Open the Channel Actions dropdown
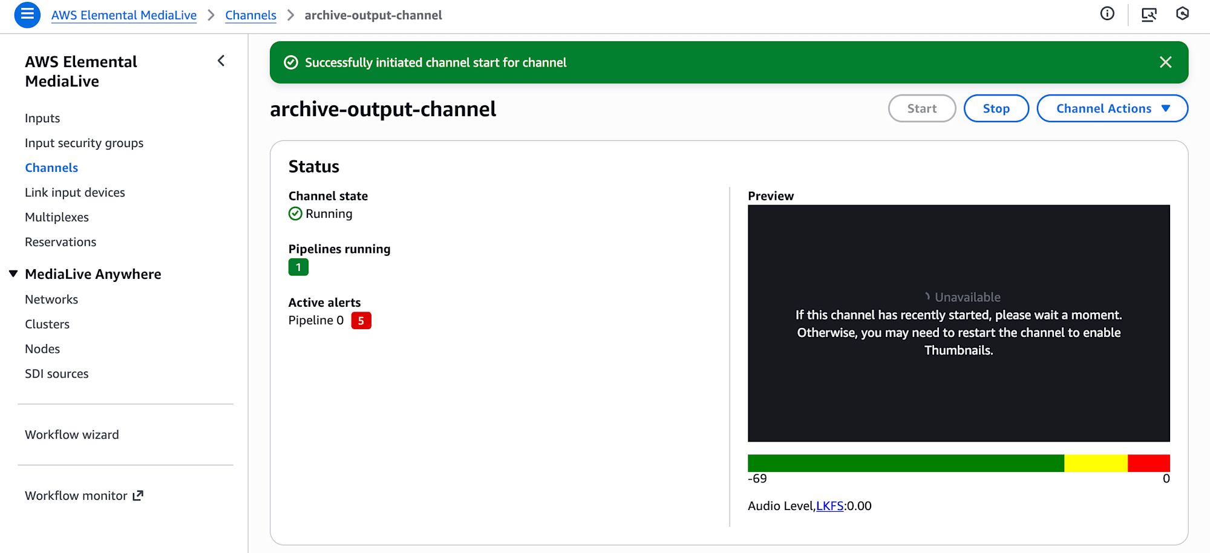The width and height of the screenshot is (1210, 553). [x=1113, y=108]
